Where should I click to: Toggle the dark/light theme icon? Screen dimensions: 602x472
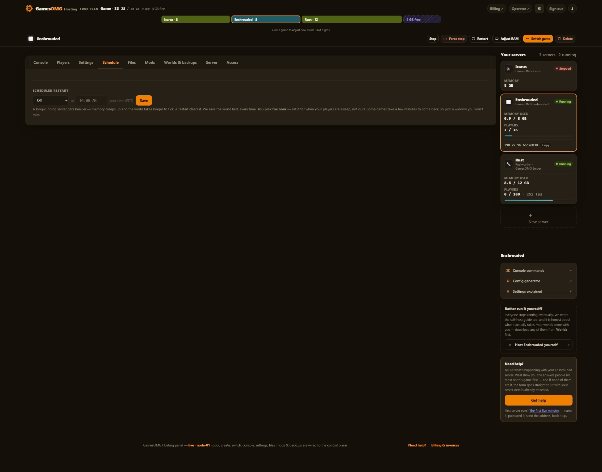pyautogui.click(x=539, y=9)
